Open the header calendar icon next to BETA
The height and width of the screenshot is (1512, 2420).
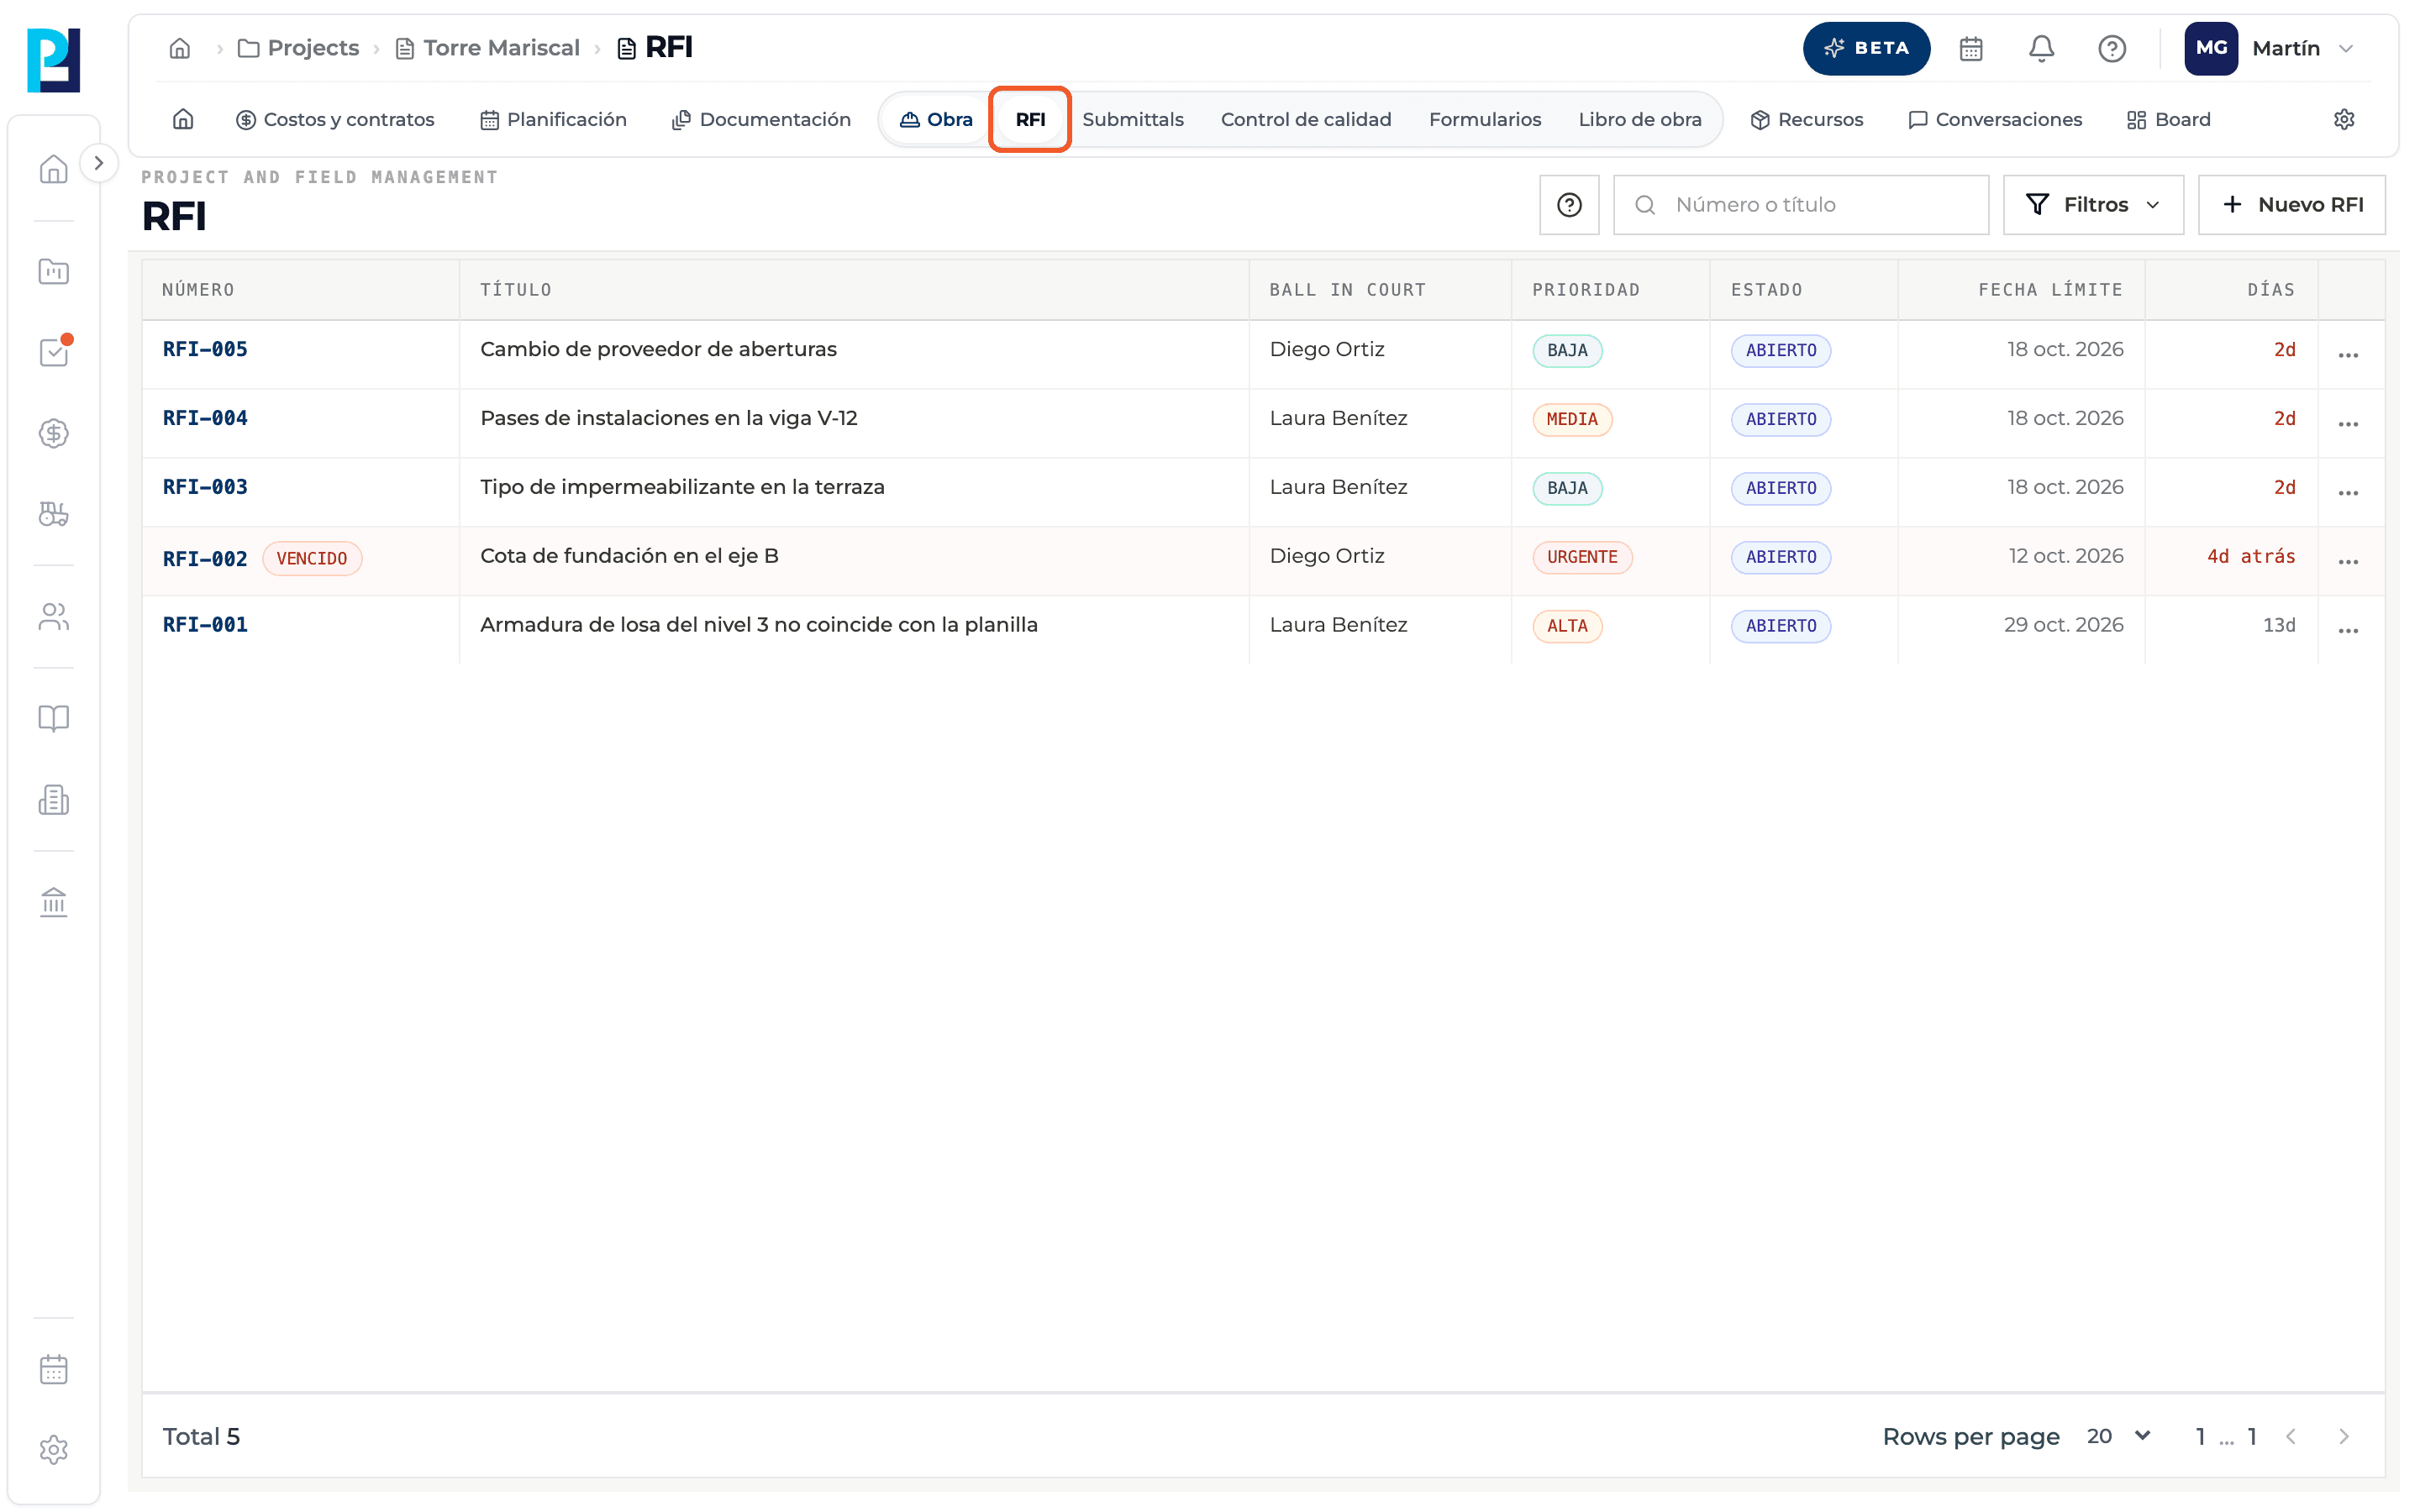click(x=1971, y=48)
